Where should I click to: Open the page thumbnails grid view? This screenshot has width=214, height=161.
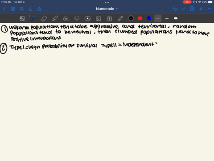(x=13, y=9)
